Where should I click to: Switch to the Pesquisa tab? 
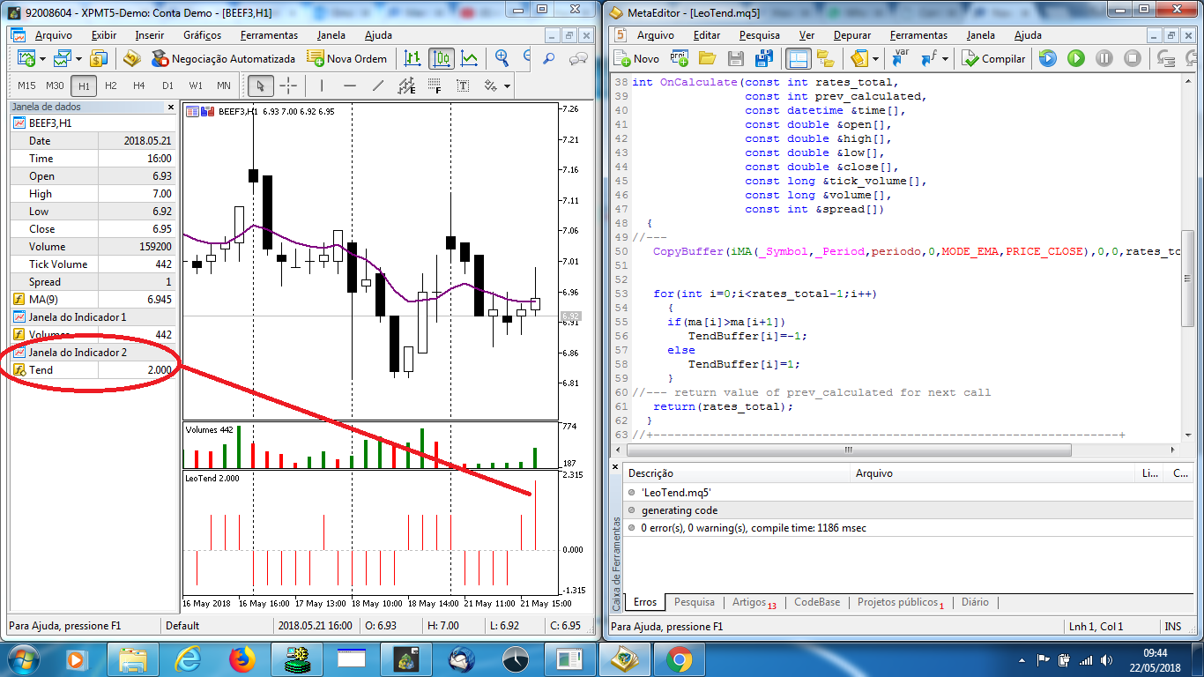[695, 602]
